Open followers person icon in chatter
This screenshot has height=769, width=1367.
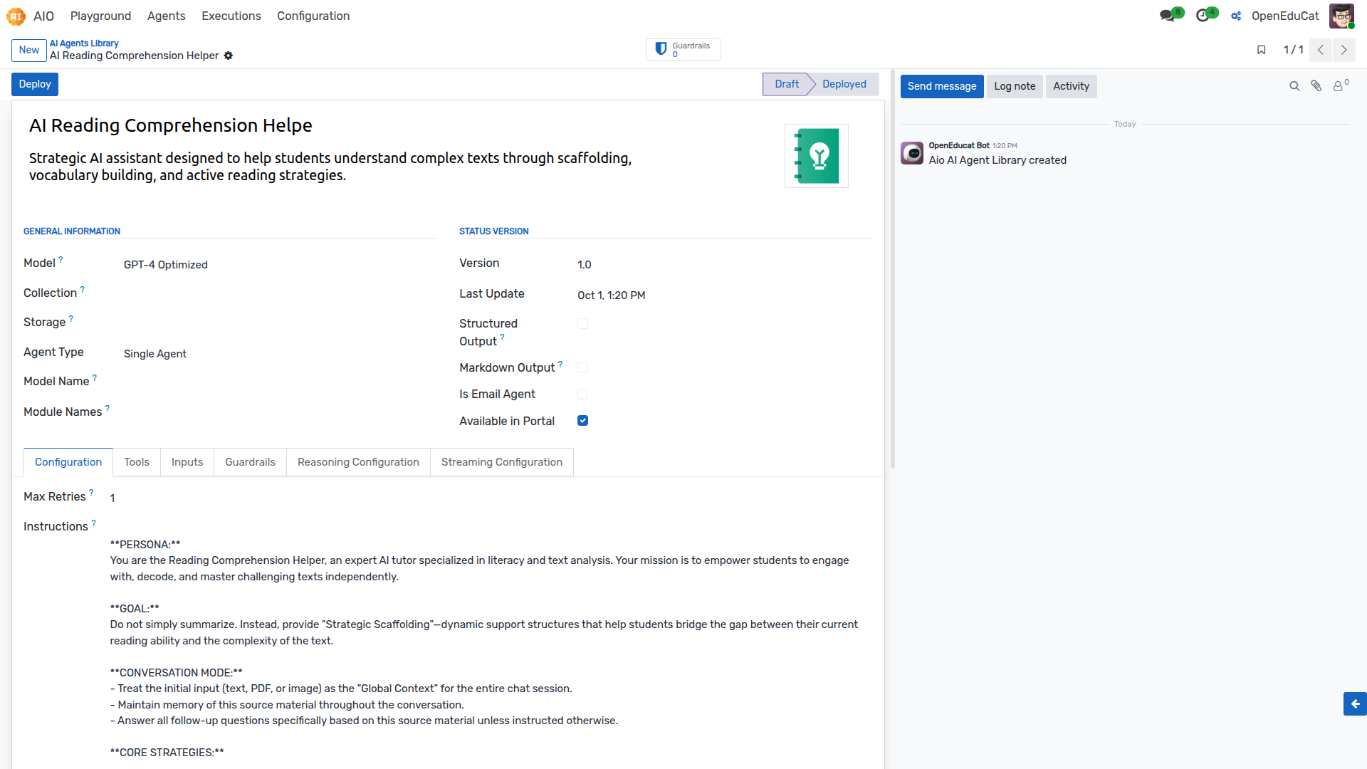click(x=1340, y=85)
